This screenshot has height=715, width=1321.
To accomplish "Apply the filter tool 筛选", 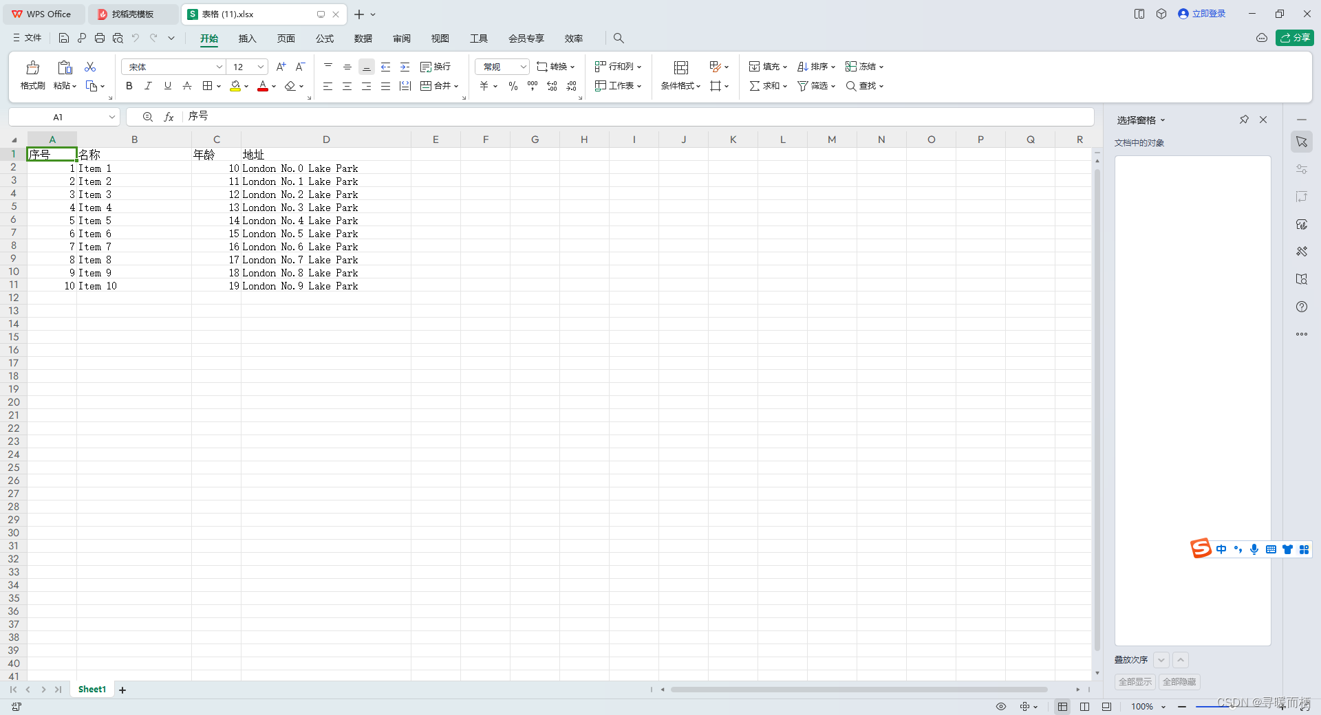I will (x=814, y=86).
